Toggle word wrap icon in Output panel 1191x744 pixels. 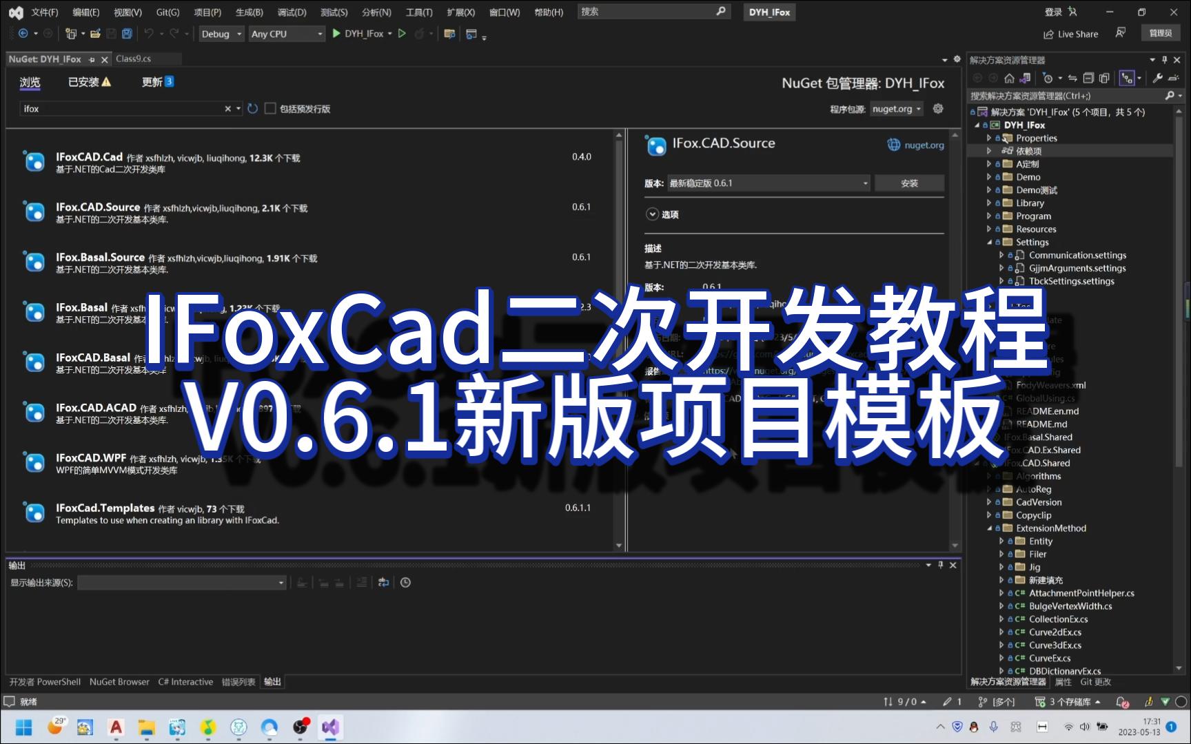(384, 583)
